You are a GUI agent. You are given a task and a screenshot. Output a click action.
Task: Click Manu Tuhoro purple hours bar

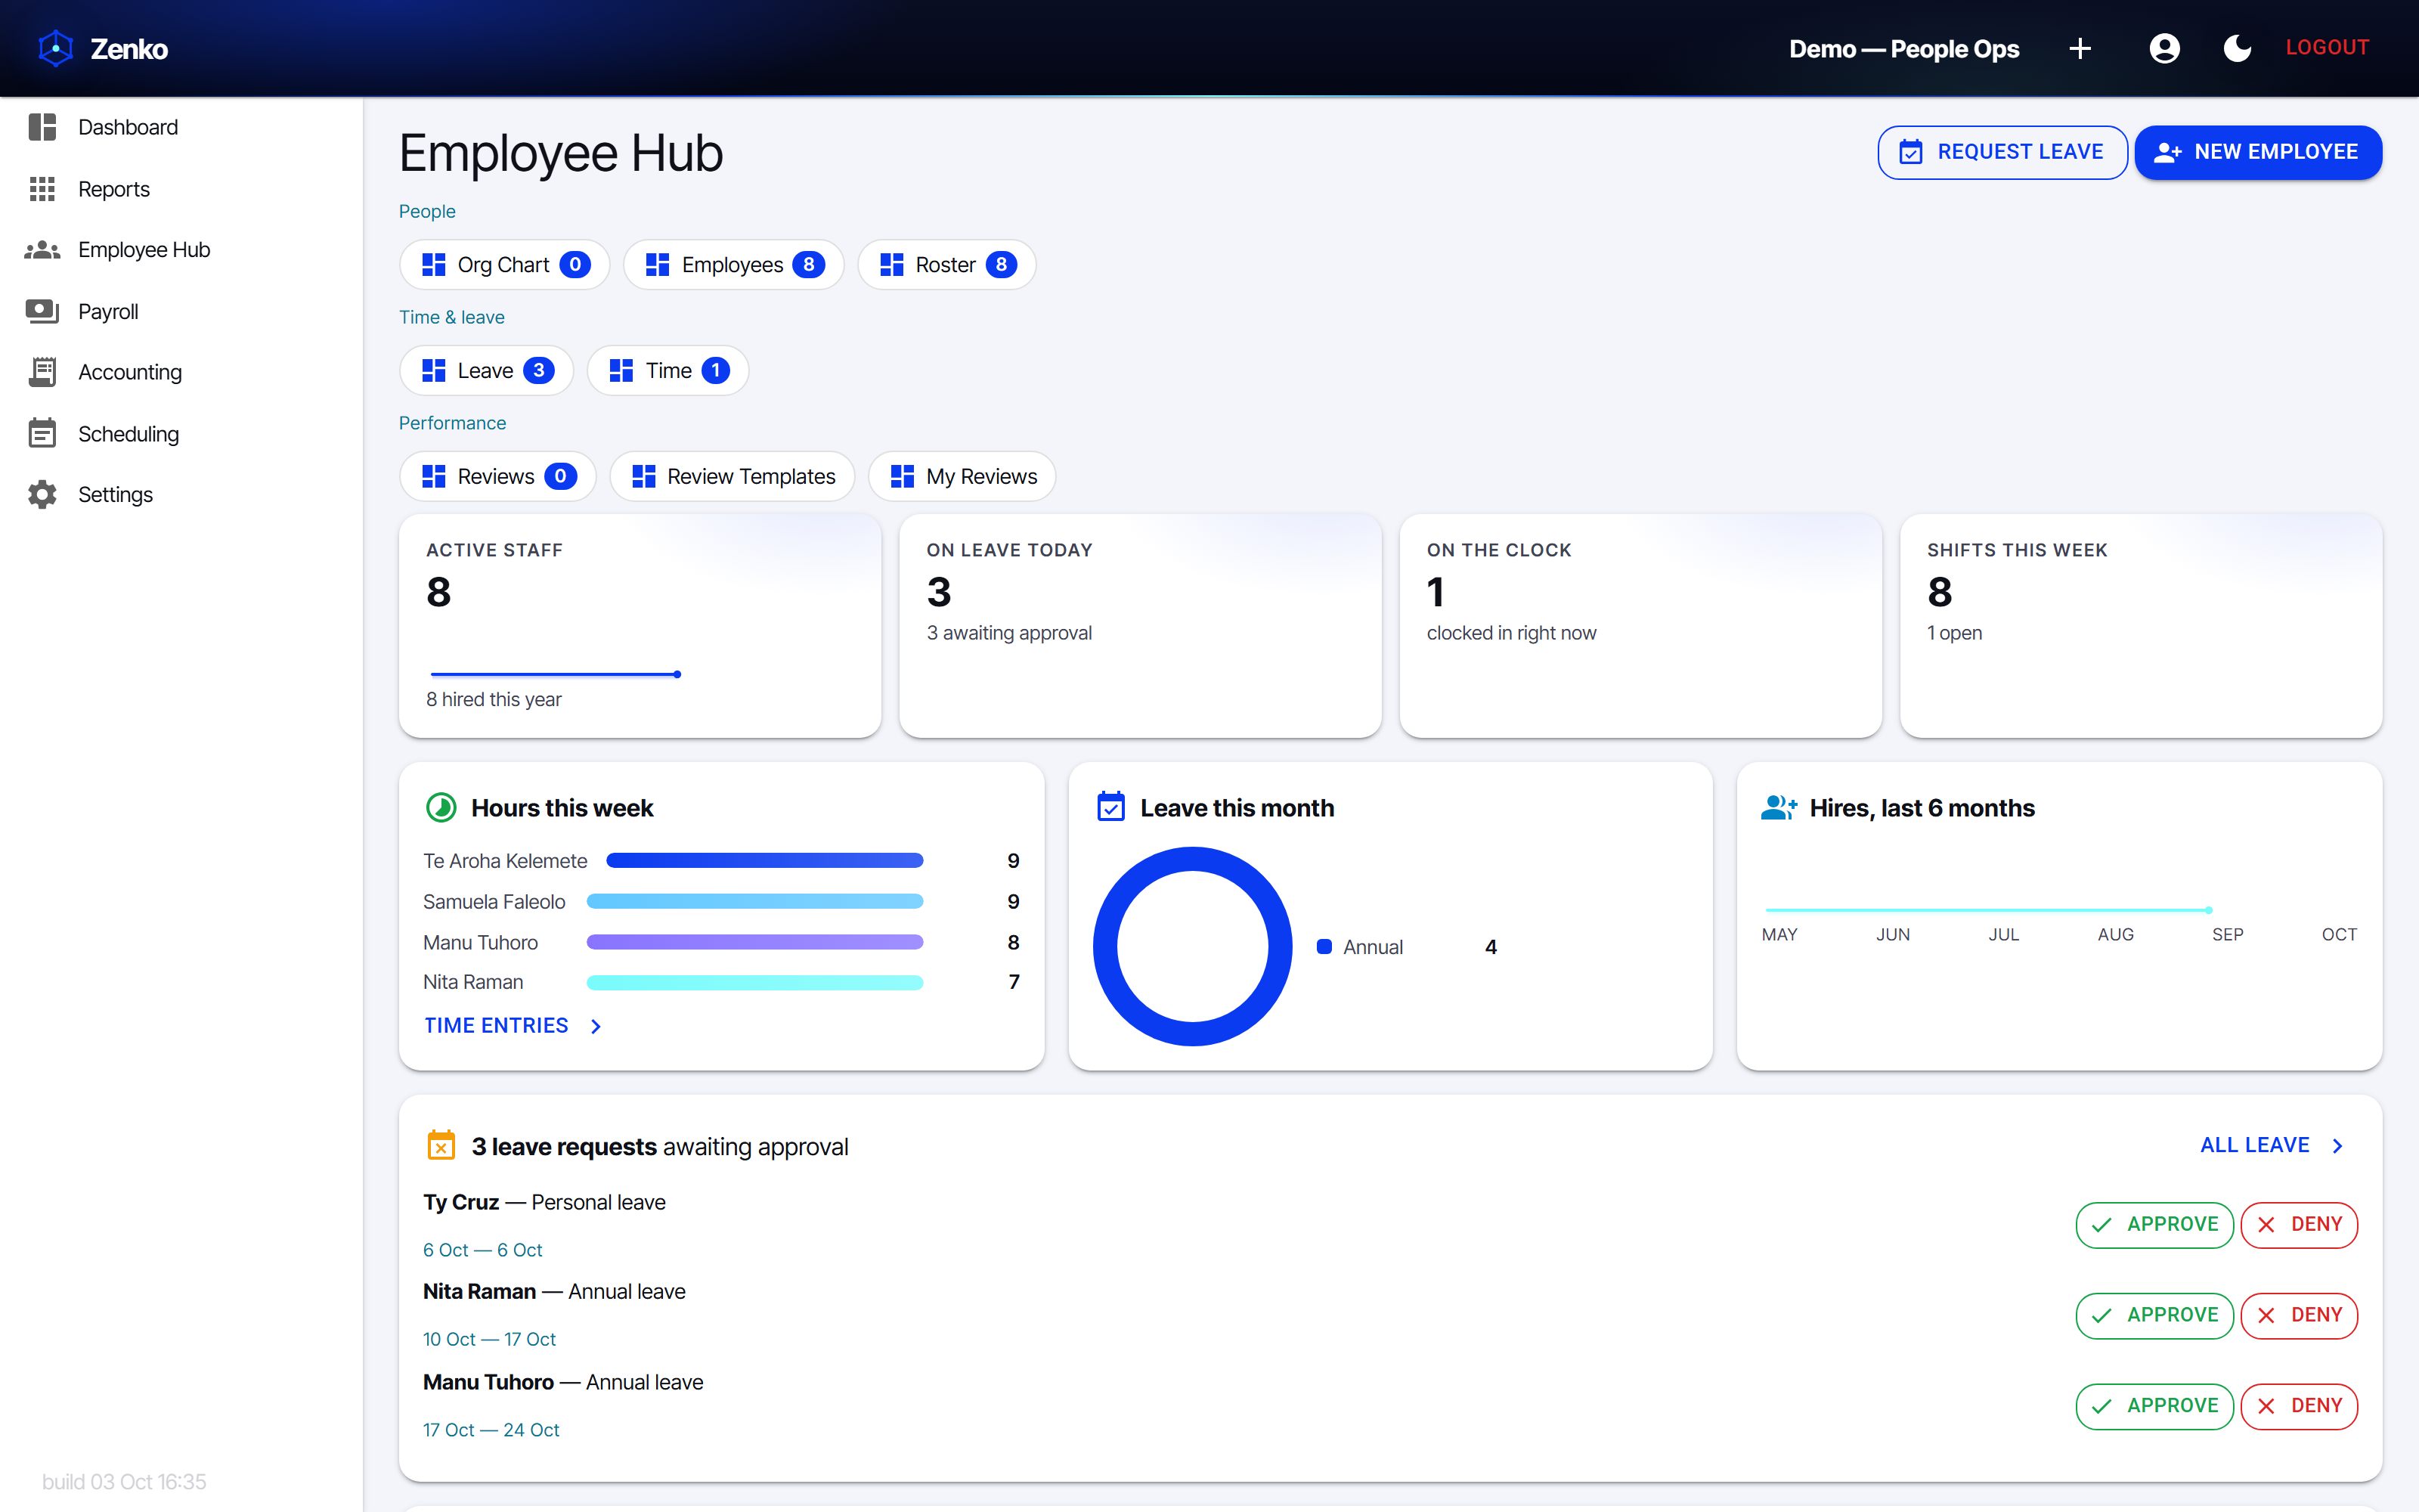[x=754, y=942]
